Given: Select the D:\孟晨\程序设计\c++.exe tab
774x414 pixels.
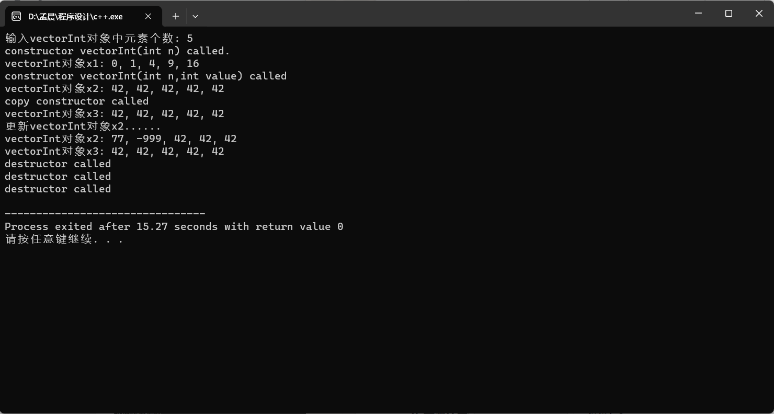Looking at the screenshot, I should click(x=75, y=16).
